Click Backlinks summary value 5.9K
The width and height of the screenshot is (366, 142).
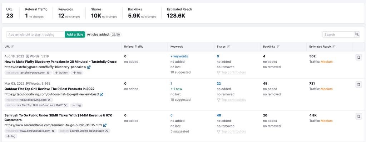[134, 16]
